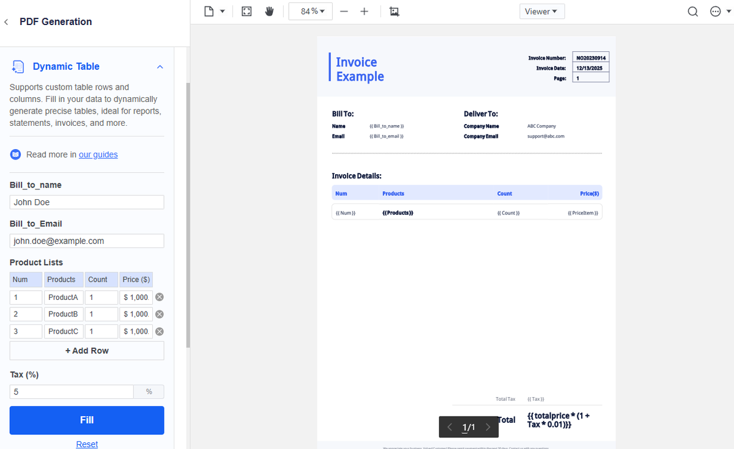Viewport: 734px width, 449px height.
Task: Remove the ProductB row
Action: (x=159, y=314)
